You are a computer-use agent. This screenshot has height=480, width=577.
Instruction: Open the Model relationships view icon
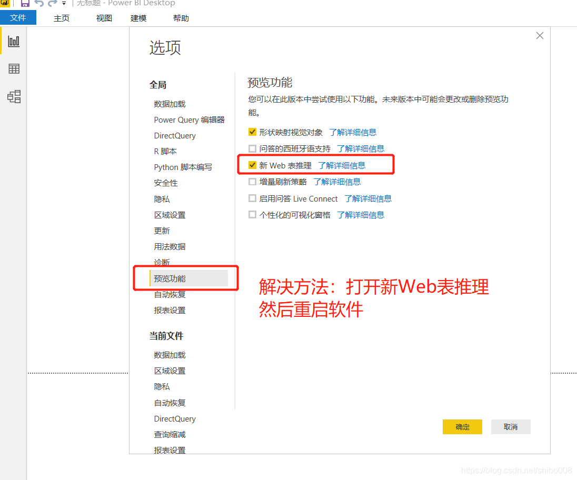pos(14,96)
